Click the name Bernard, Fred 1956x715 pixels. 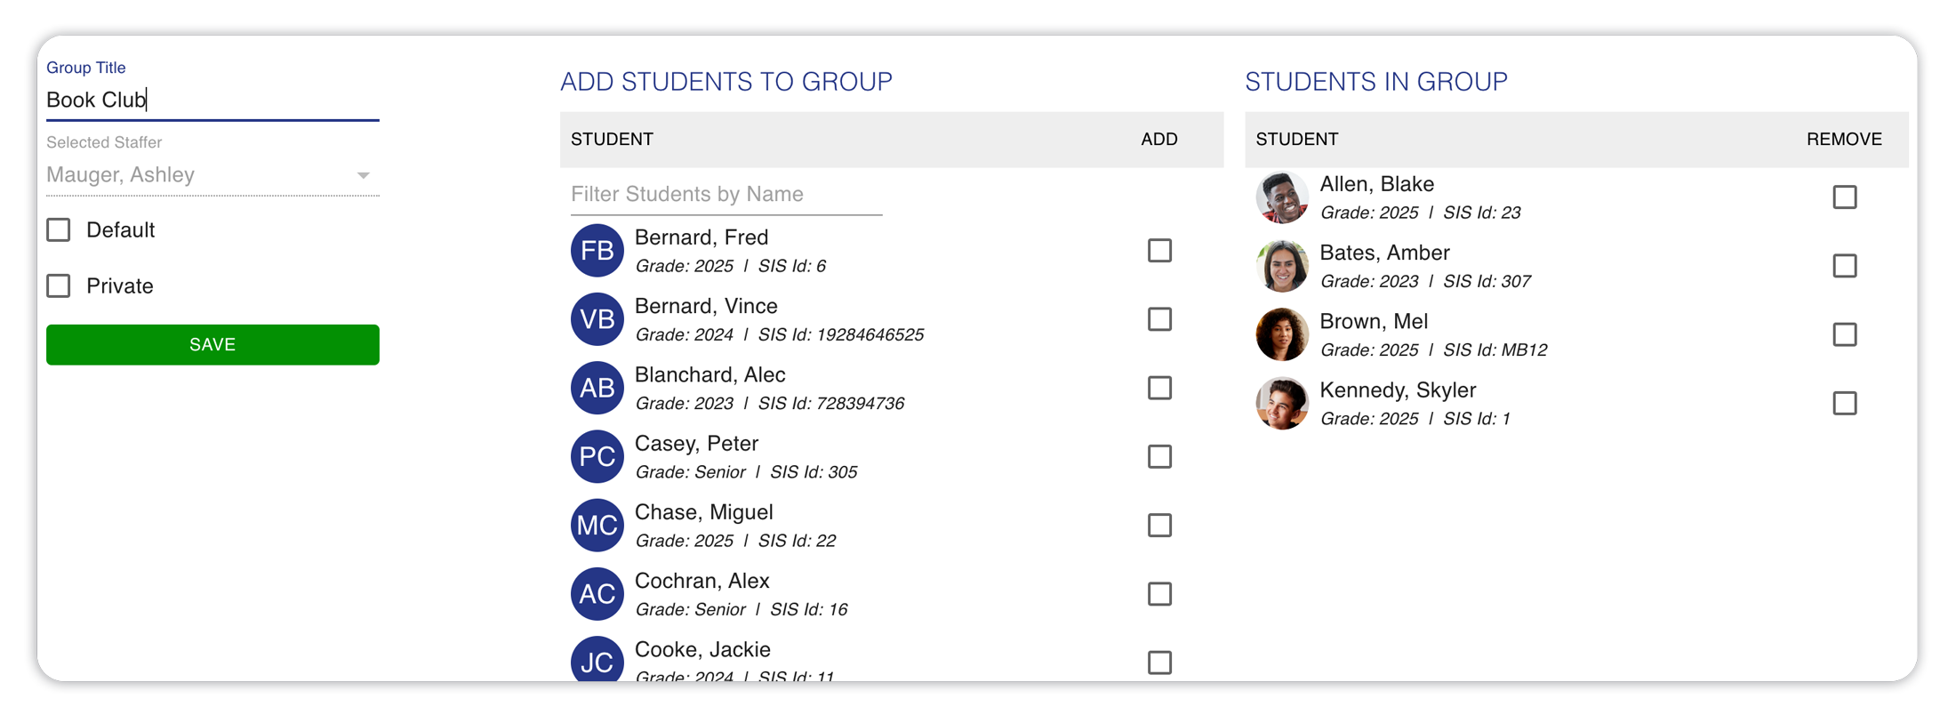click(701, 237)
